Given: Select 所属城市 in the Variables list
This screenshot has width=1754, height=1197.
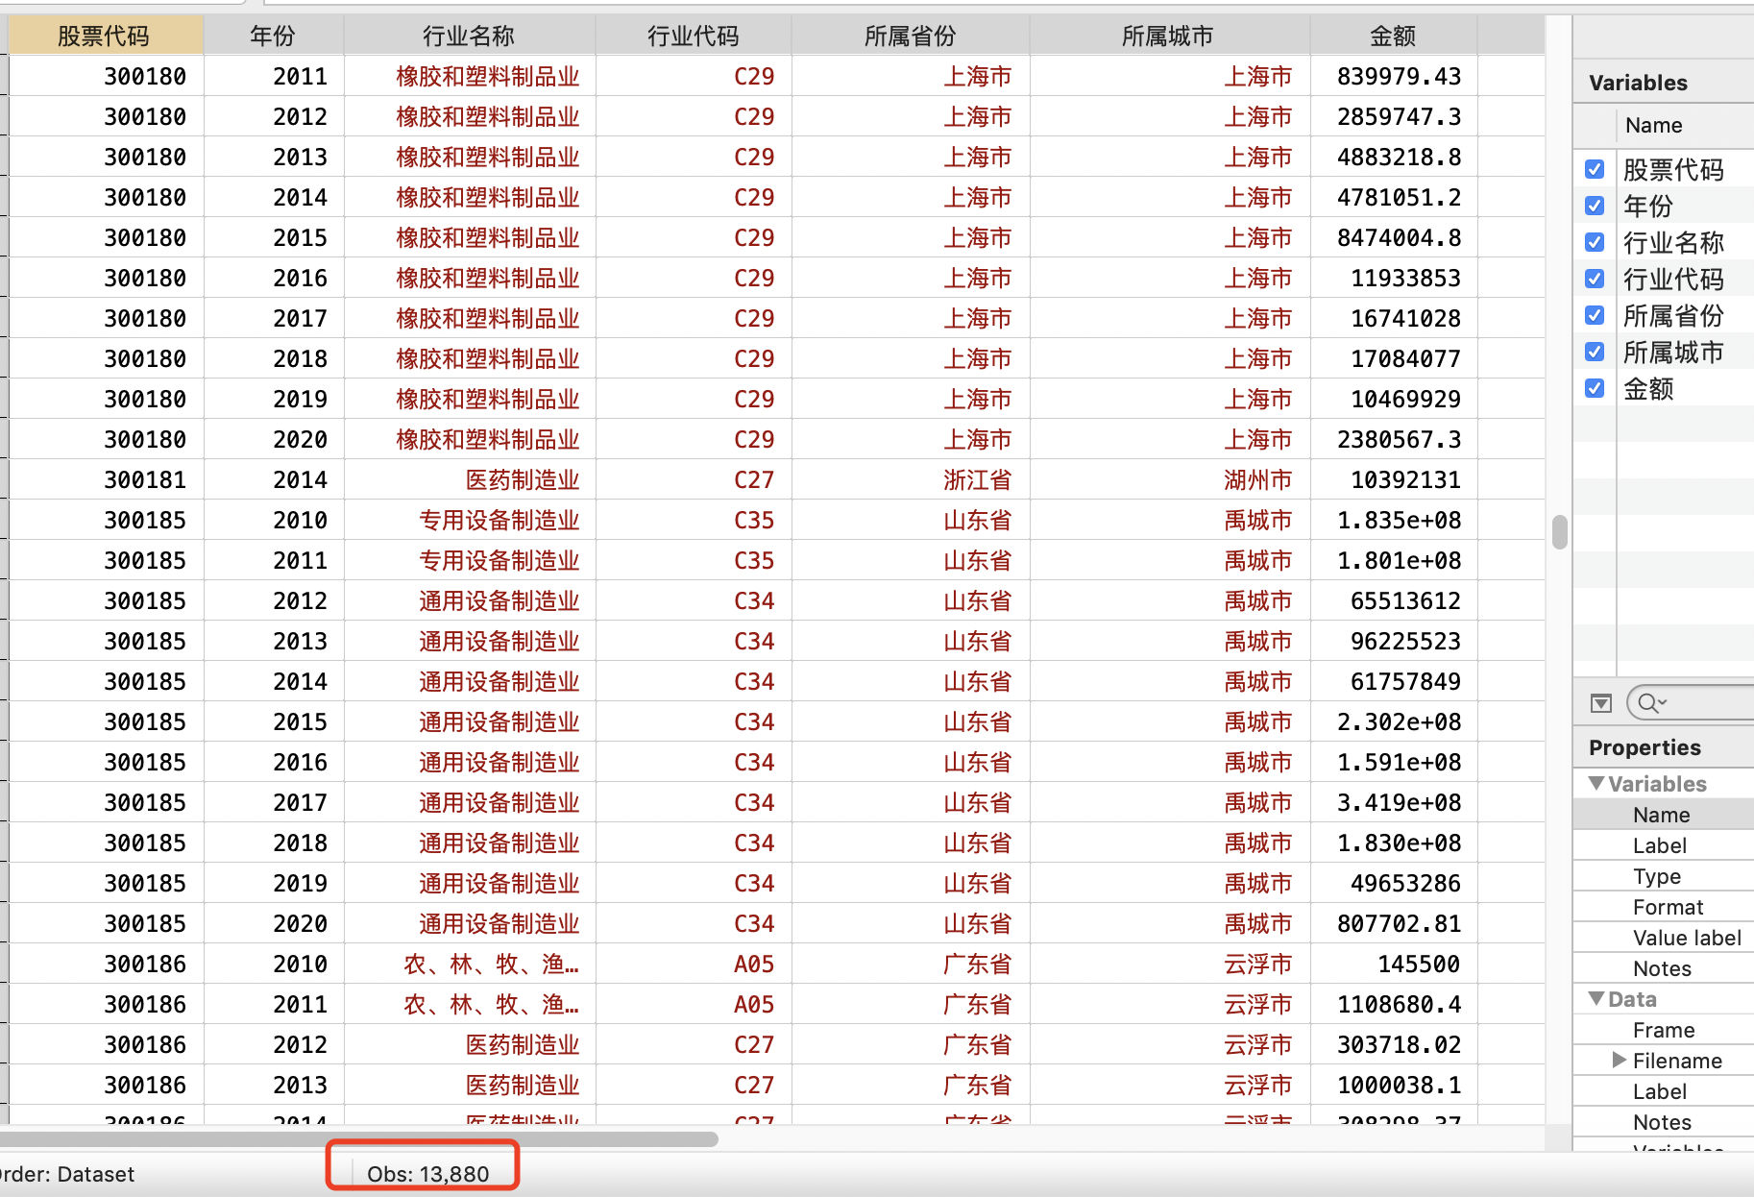Looking at the screenshot, I should 1673,352.
